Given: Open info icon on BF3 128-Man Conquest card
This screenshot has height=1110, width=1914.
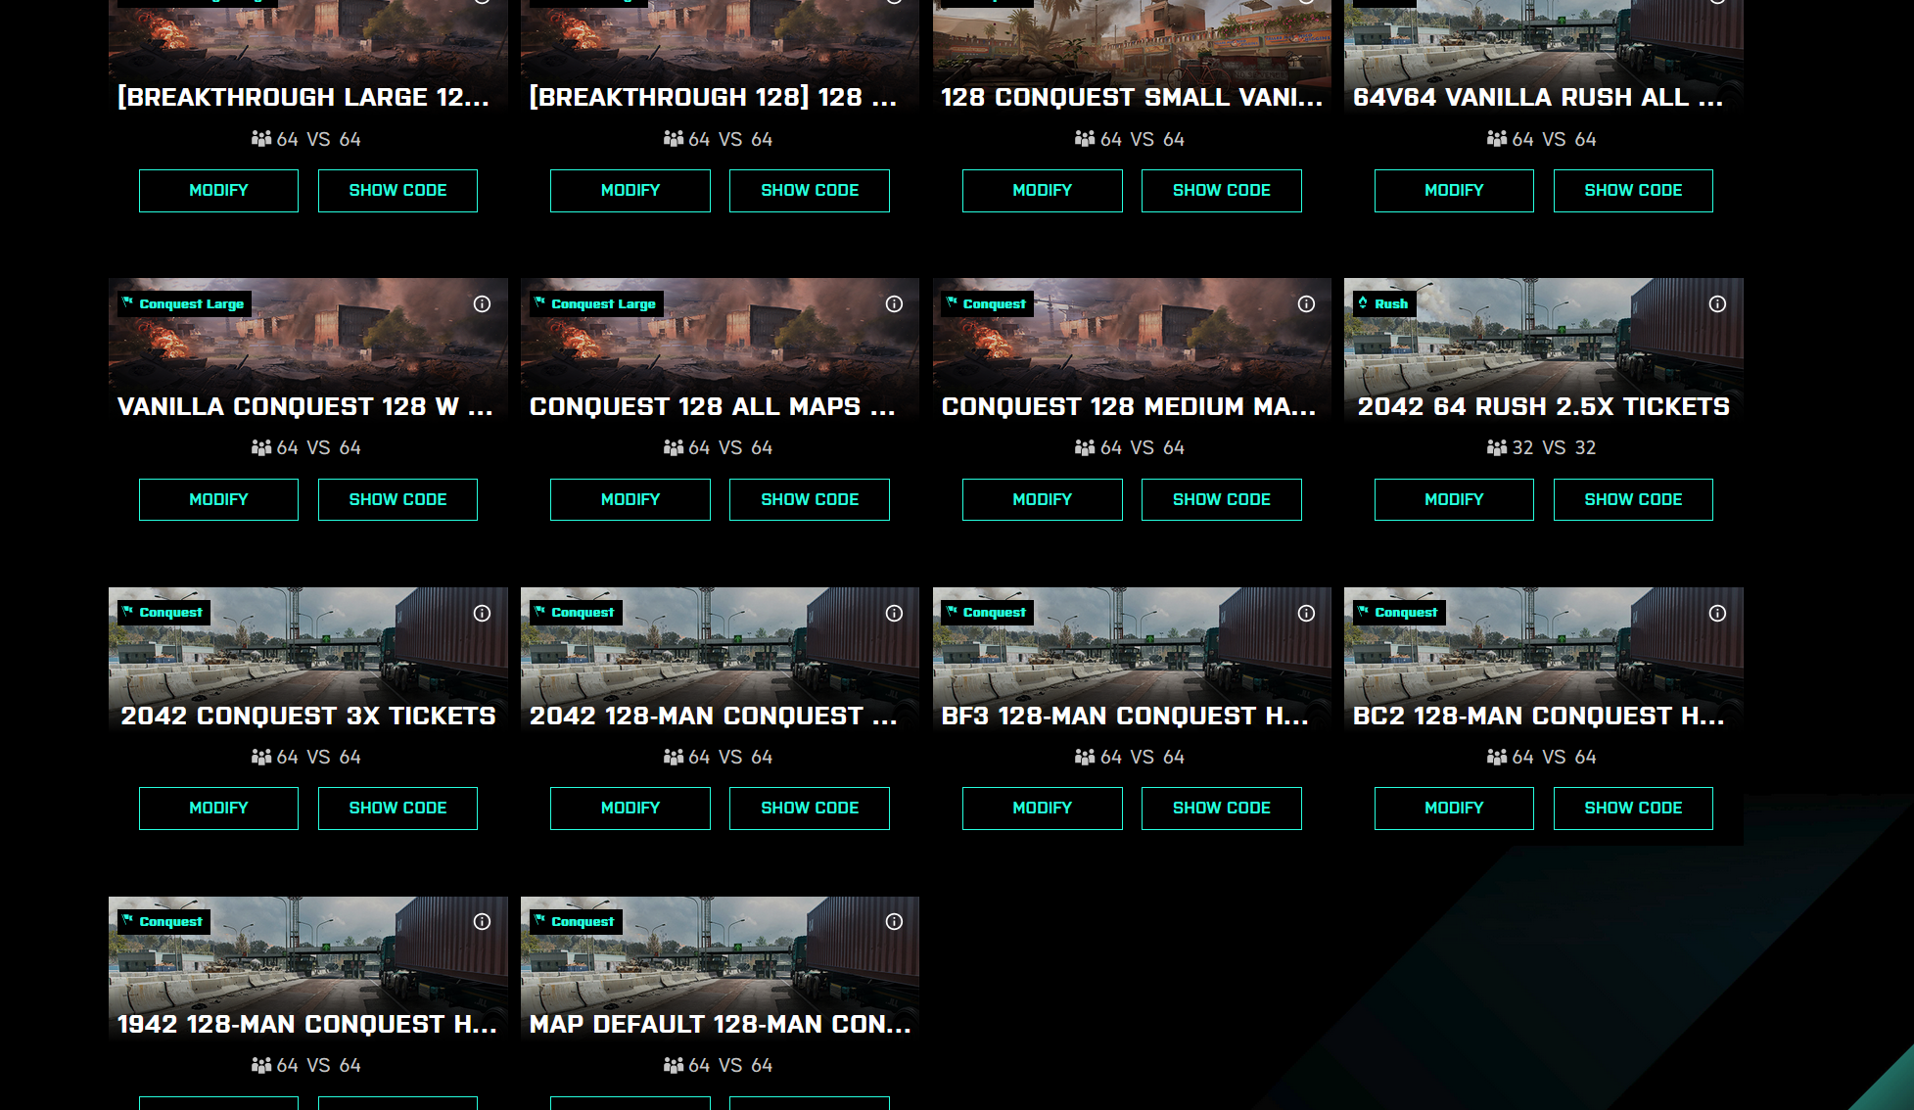Looking at the screenshot, I should (x=1306, y=613).
